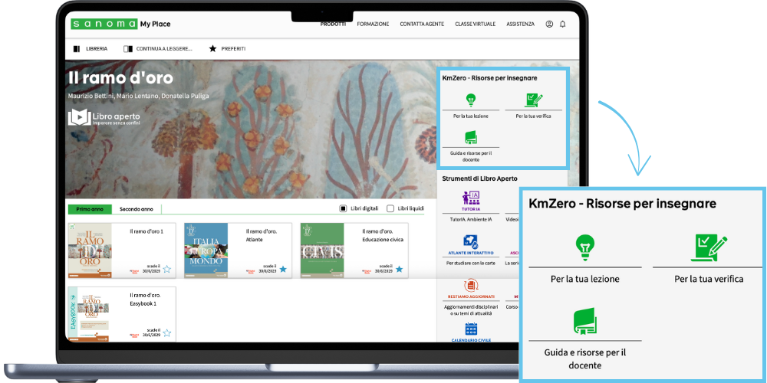Open the user account profile icon
Viewport: 767px width, 383px height.
pyautogui.click(x=549, y=24)
